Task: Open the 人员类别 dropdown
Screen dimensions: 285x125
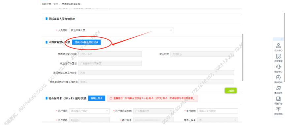Action: [x=121, y=31]
